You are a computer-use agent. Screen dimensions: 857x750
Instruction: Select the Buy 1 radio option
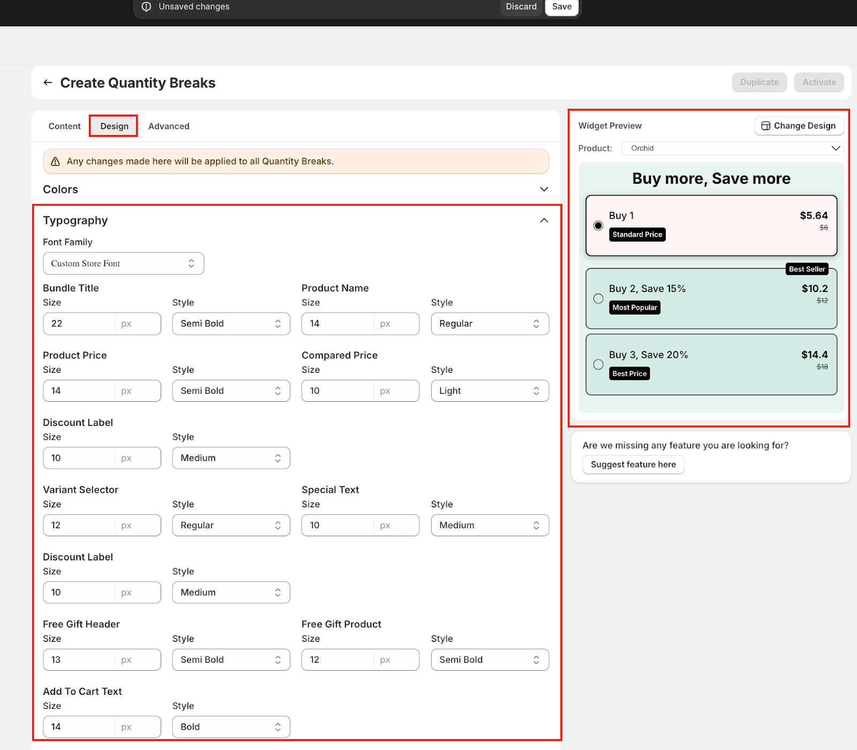(598, 226)
